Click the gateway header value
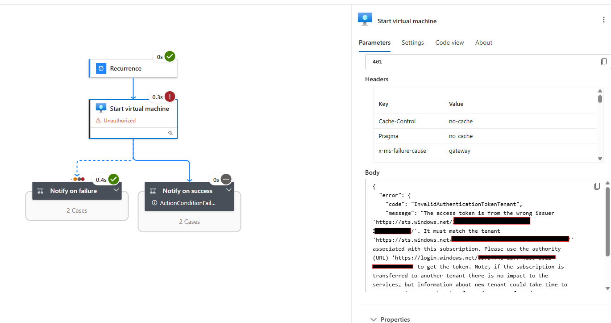Viewport: 611px width, 323px height. pos(460,151)
